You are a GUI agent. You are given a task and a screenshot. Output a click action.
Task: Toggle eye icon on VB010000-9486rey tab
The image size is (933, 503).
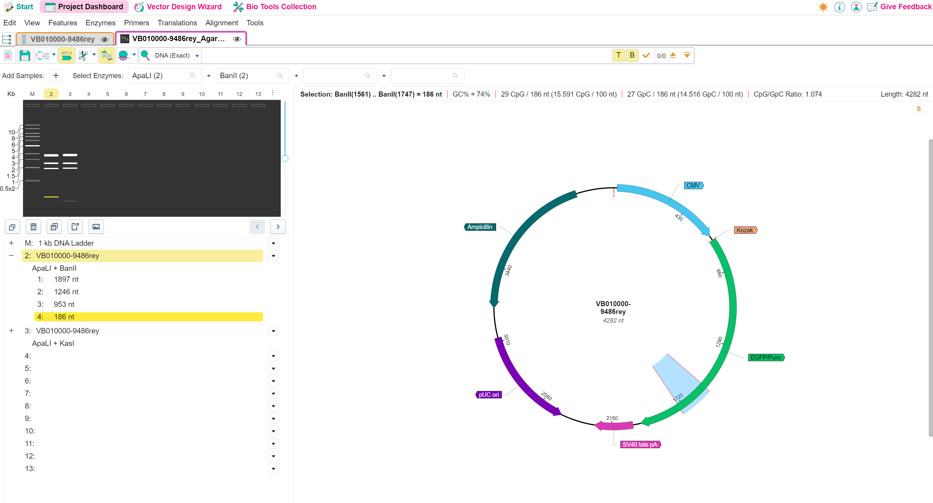[105, 39]
